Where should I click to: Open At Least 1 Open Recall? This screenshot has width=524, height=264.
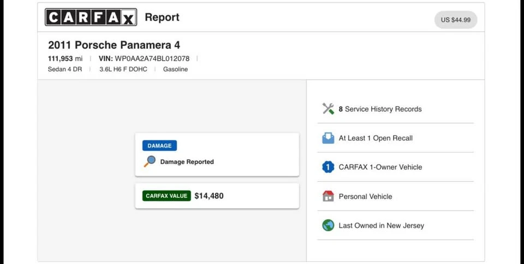click(376, 138)
